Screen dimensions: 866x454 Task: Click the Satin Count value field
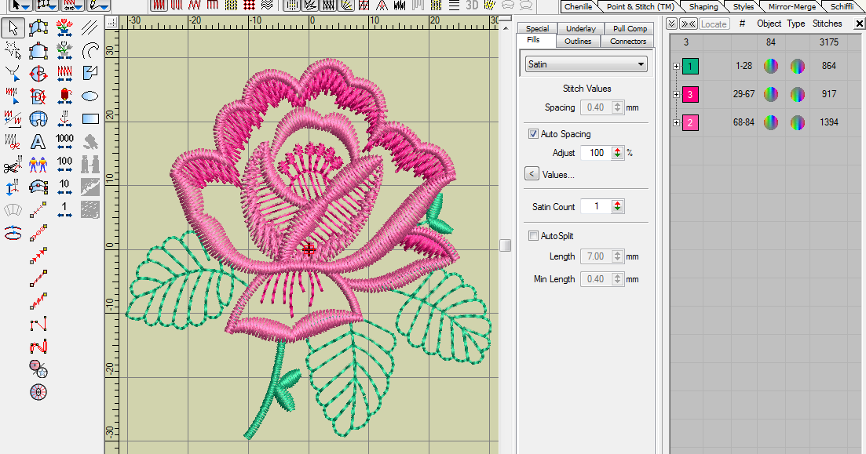[x=596, y=206]
